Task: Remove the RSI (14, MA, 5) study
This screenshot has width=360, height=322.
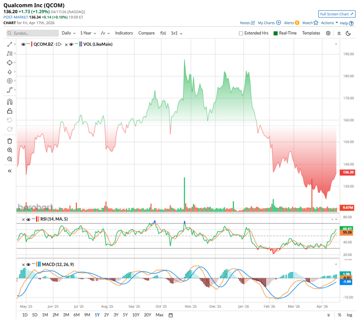Action: tap(23, 219)
